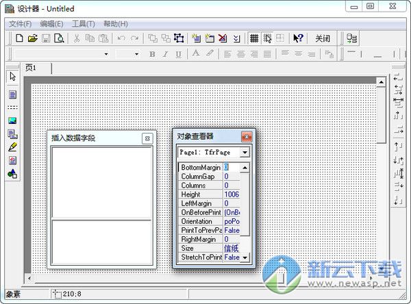This screenshot has height=304, width=411.
Task: Select the draw line pencil tool
Action: click(12, 147)
